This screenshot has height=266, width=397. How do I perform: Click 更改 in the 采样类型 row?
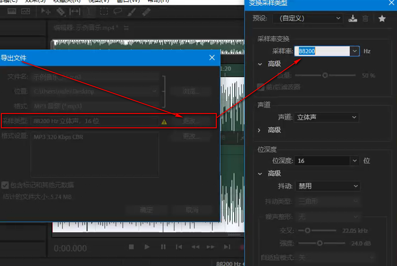pos(191,121)
